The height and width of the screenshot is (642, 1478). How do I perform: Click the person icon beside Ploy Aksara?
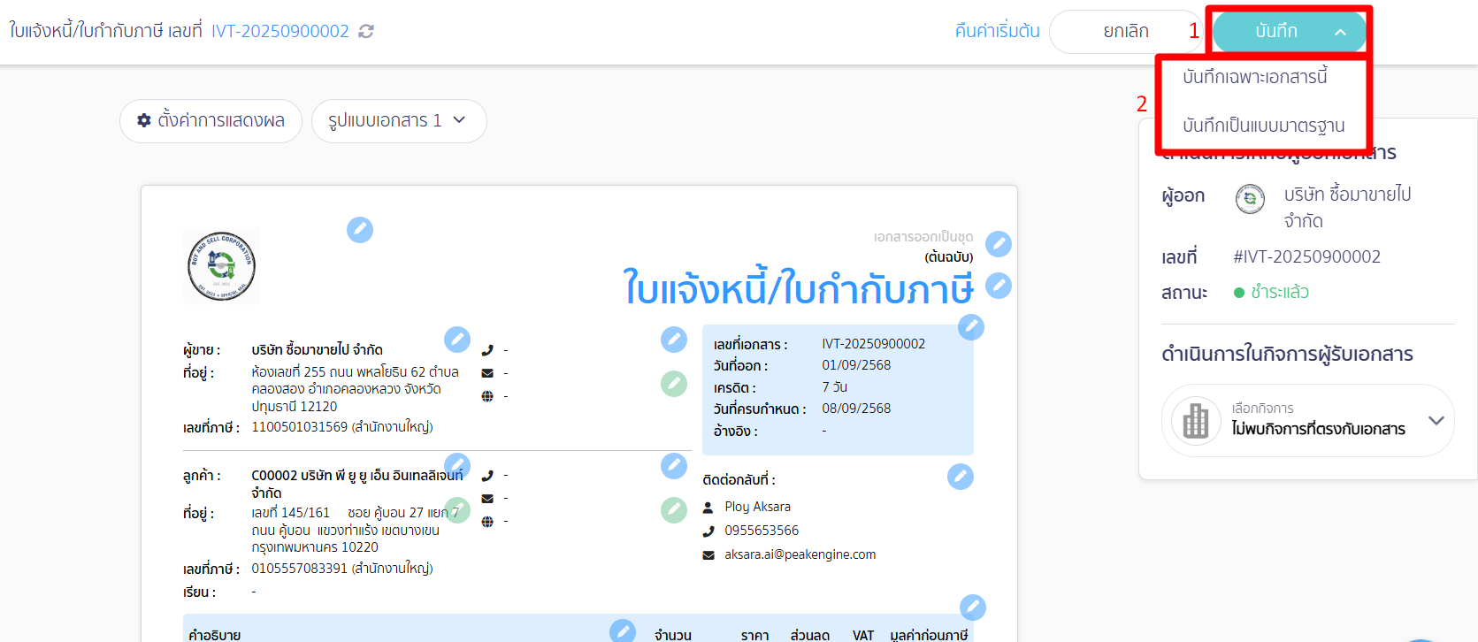pos(708,508)
